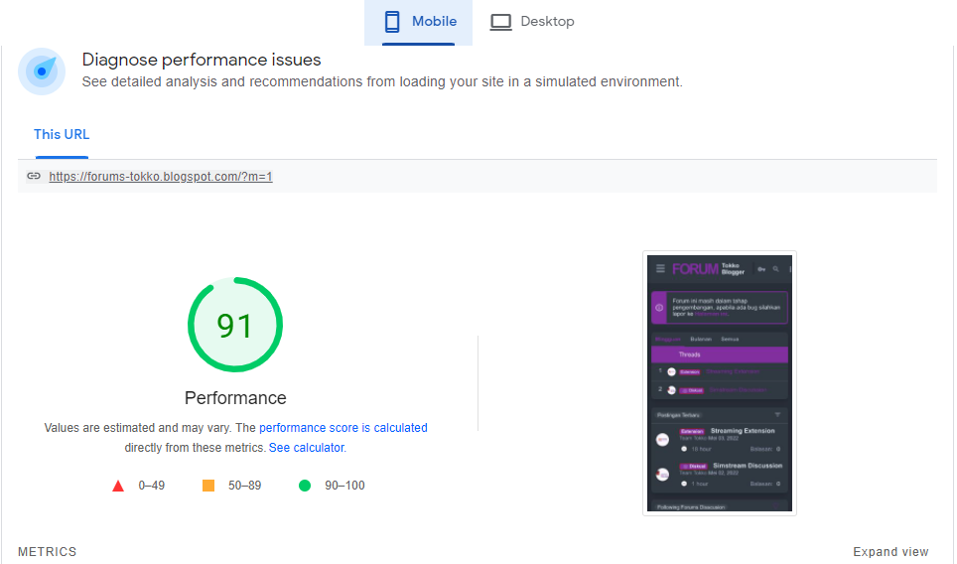Open the See calculator link

coord(307,448)
